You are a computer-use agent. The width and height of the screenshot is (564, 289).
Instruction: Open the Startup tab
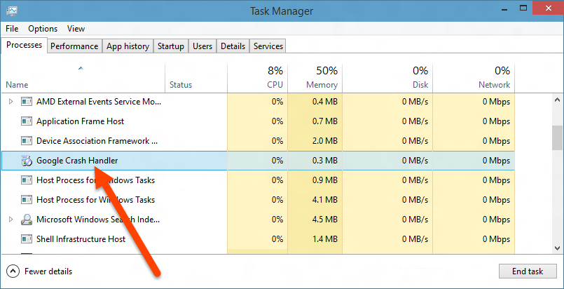tap(171, 46)
